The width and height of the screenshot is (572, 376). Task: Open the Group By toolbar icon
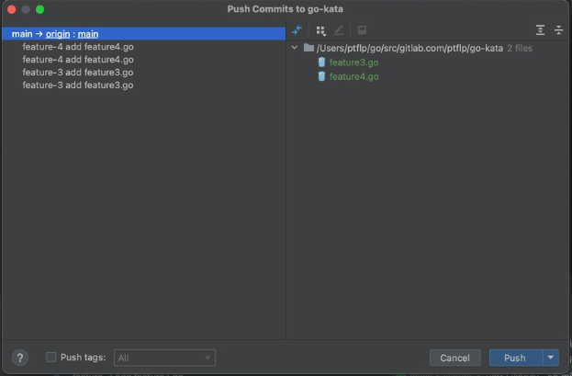320,30
